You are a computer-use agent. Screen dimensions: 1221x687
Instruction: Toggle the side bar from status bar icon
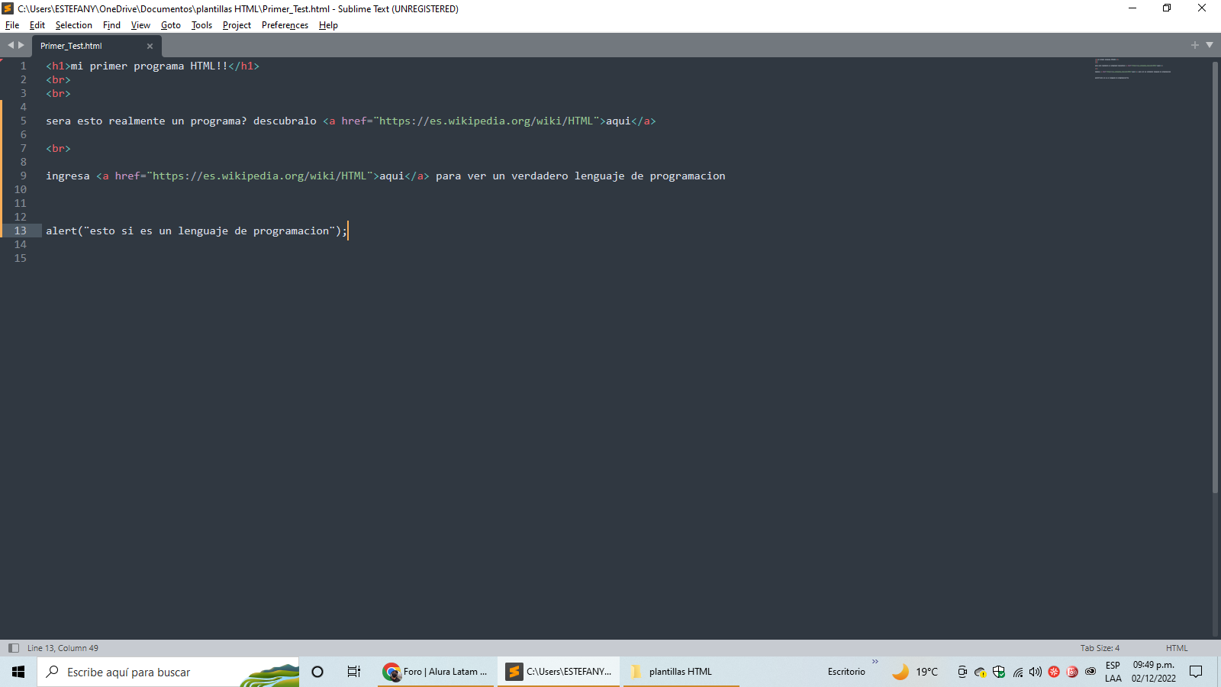pos(13,648)
